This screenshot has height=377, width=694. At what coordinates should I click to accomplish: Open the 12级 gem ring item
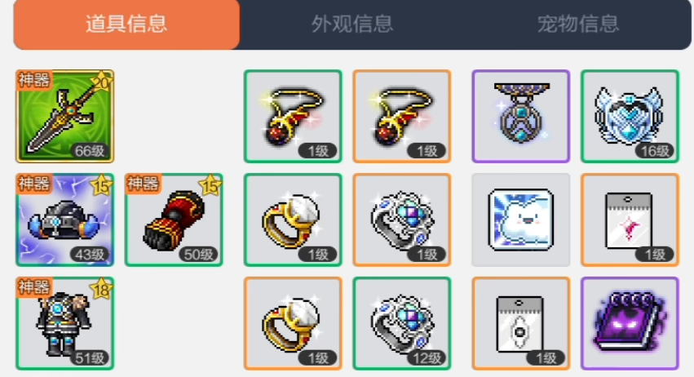pos(402,323)
